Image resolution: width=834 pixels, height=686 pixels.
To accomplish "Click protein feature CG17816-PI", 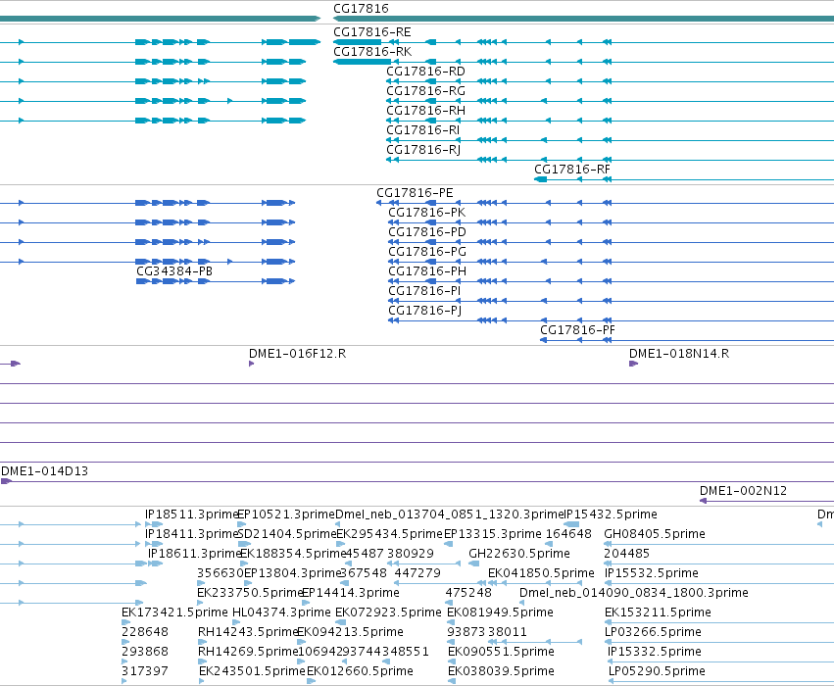I will point(424,291).
